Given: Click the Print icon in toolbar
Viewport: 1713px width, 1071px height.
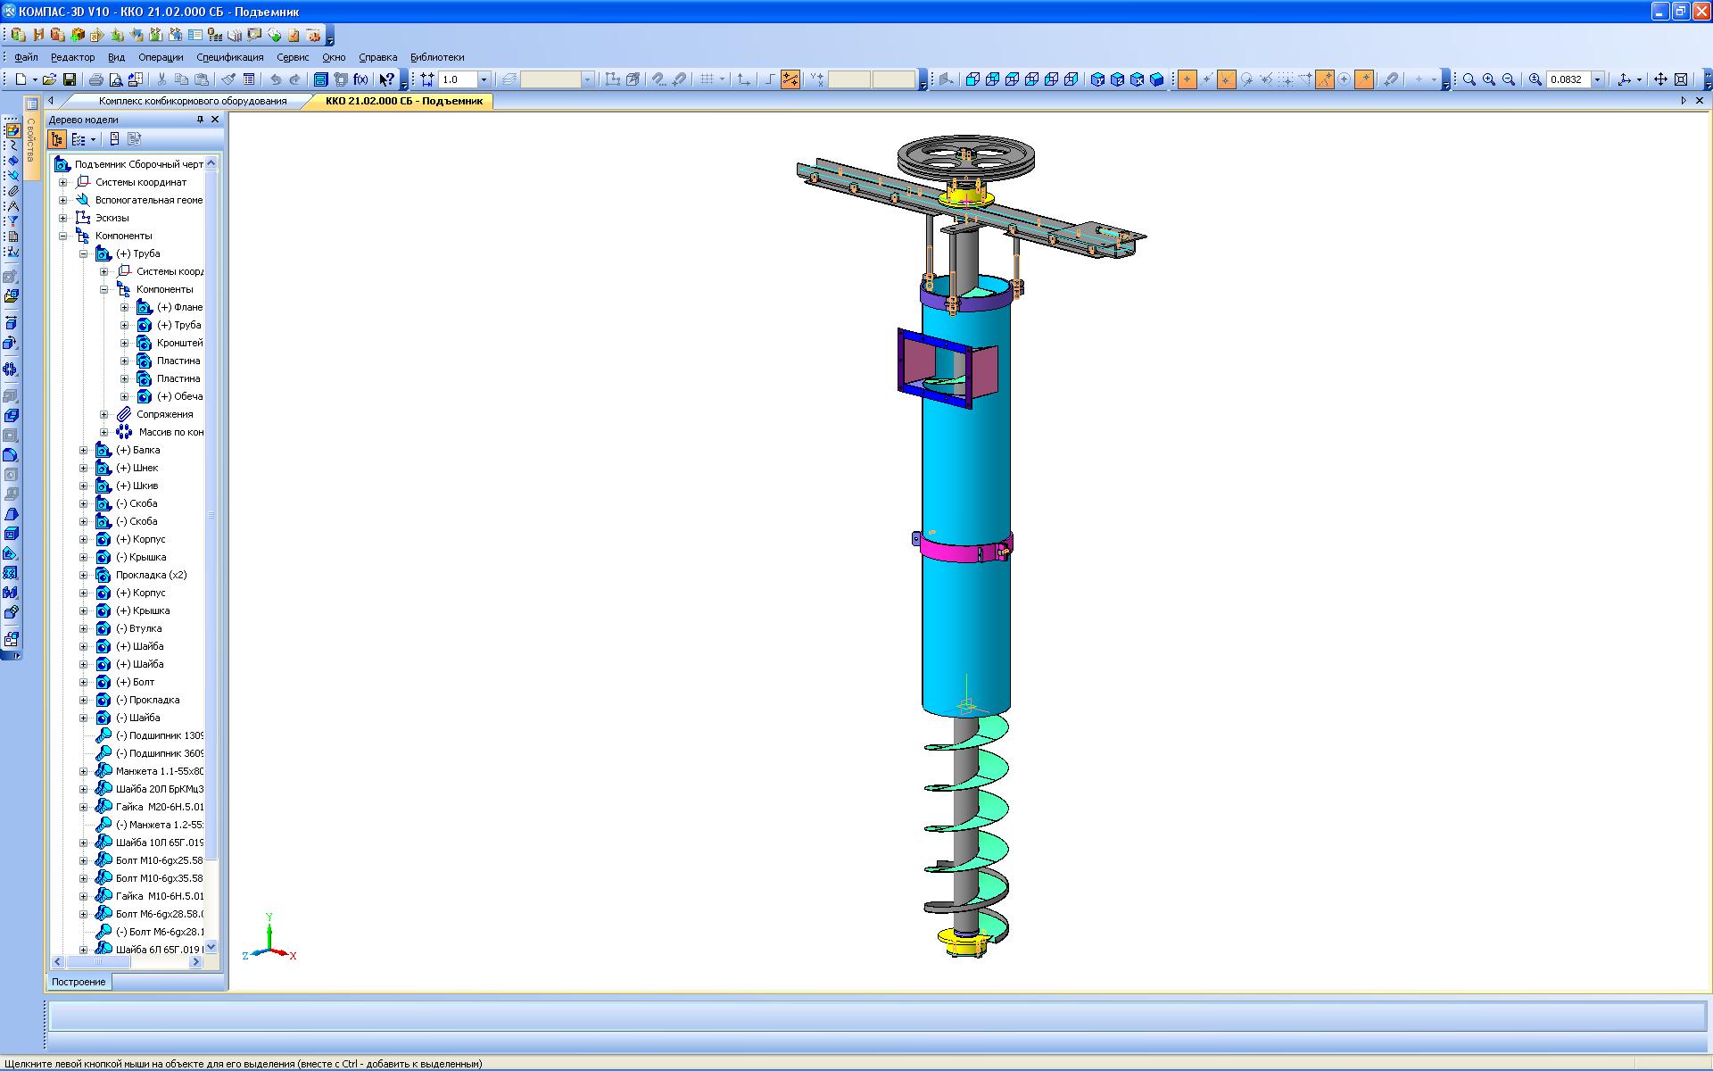Looking at the screenshot, I should coord(95,79).
